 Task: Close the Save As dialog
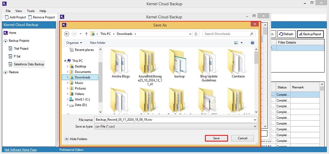point(255,24)
